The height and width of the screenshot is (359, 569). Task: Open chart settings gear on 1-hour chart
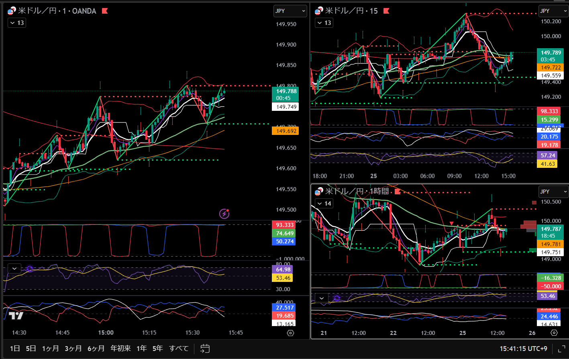(554, 333)
